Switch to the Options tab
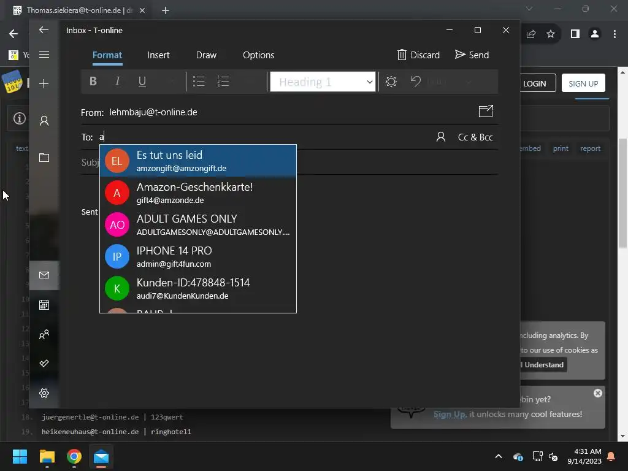This screenshot has width=628, height=471. tap(258, 55)
